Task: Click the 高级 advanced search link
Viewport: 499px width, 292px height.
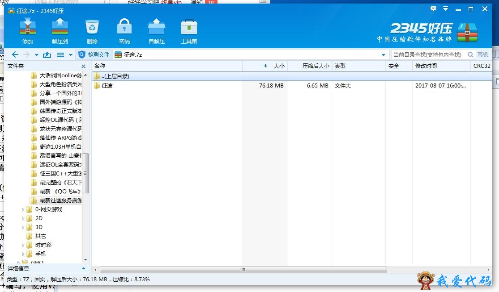Action: tap(483, 54)
